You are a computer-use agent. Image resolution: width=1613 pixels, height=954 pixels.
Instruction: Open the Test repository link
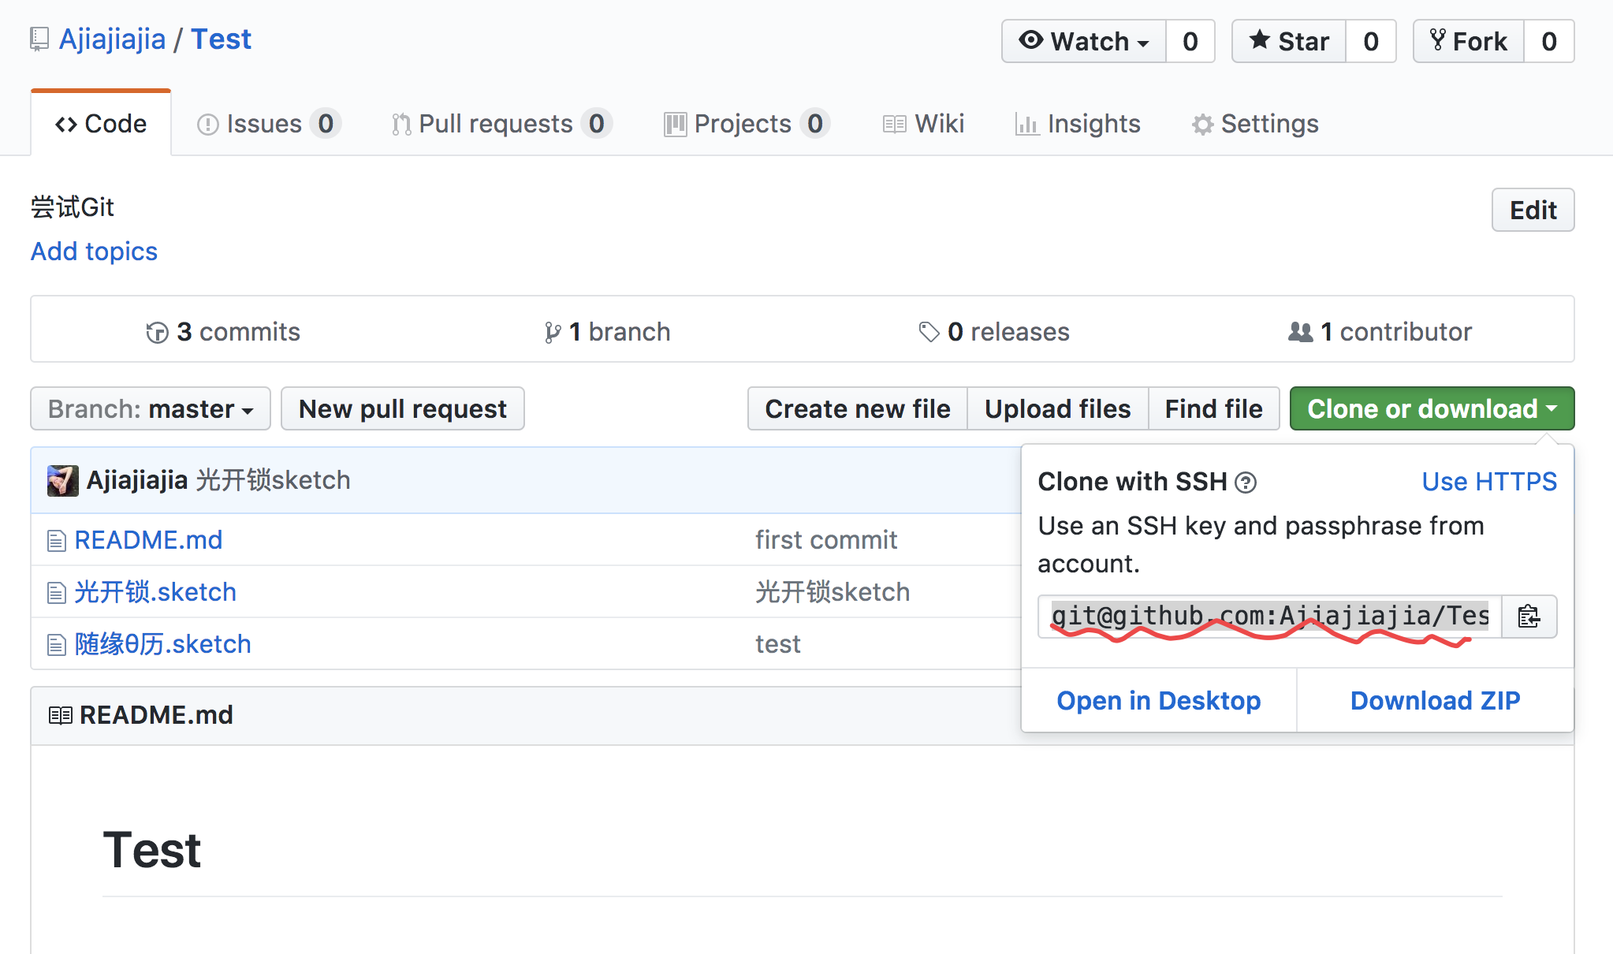coord(222,39)
